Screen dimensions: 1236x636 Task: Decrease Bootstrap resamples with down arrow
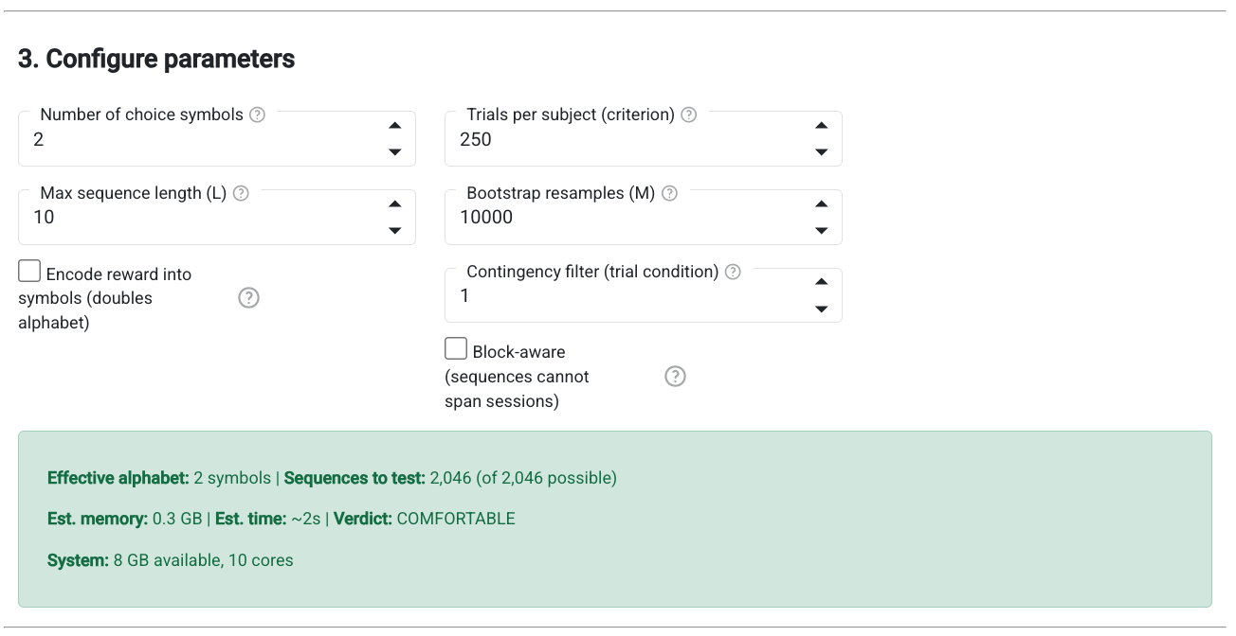pos(822,231)
